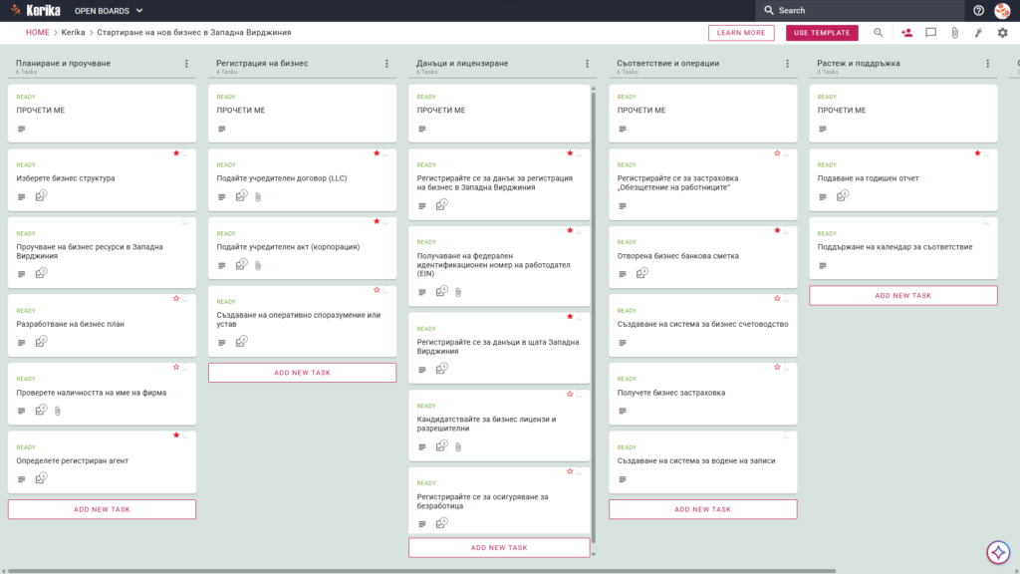
Task: Click the board search magnifier icon
Action: [x=879, y=33]
